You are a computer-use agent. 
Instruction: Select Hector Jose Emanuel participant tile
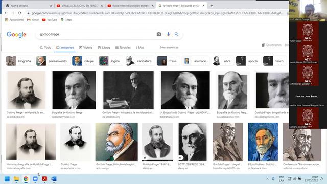pyautogui.click(x=307, y=97)
